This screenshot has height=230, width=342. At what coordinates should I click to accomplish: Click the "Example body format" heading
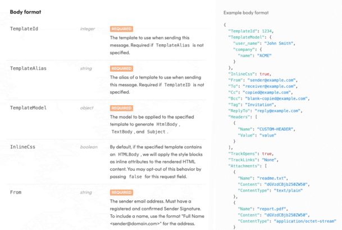point(245,12)
